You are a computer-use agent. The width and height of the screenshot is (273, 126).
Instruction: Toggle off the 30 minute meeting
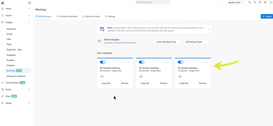point(142,62)
